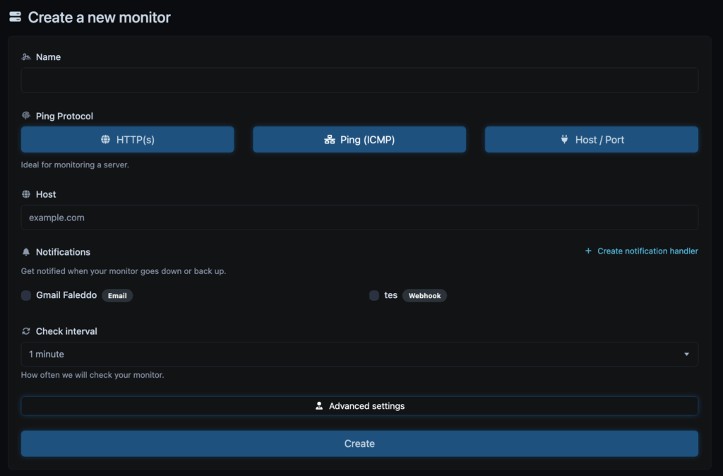
Task: Click the signature icon next to Name
Action: 26,57
